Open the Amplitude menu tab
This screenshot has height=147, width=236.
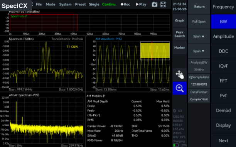point(223,36)
